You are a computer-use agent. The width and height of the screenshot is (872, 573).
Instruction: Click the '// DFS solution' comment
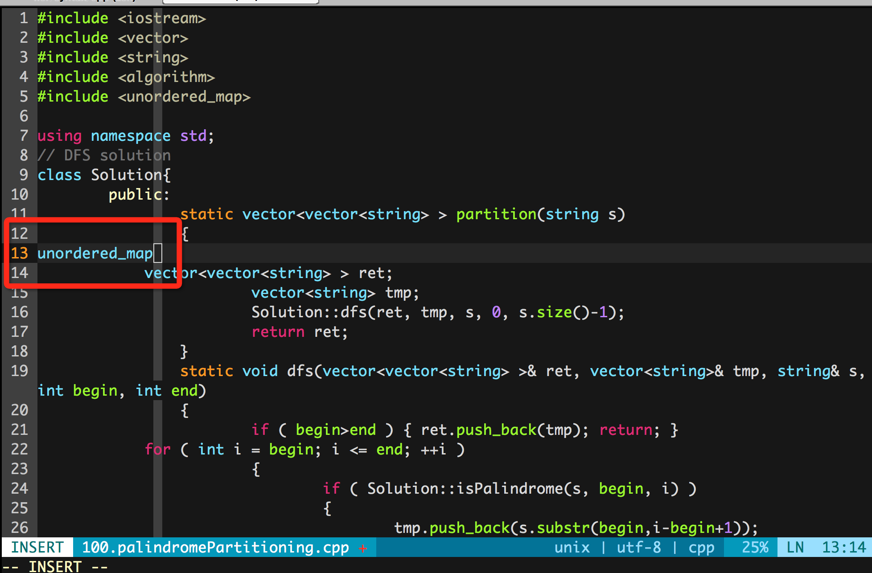click(x=104, y=156)
